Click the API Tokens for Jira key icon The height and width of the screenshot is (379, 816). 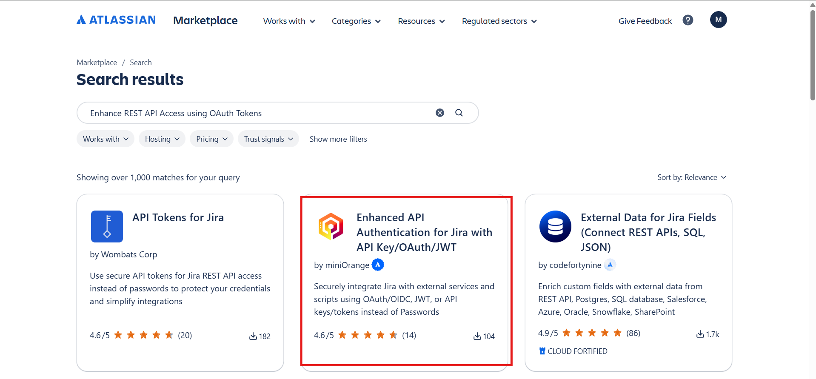[107, 226]
